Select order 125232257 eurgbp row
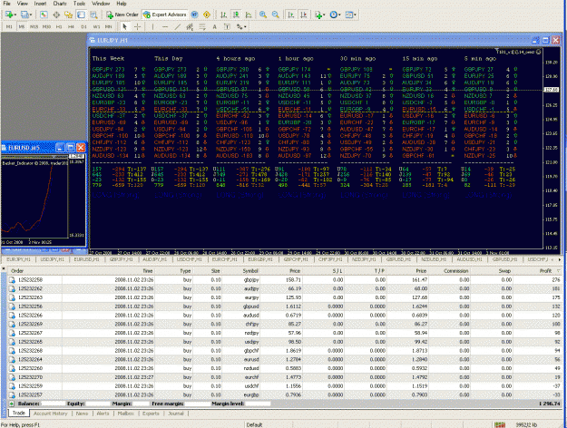 click(x=284, y=394)
